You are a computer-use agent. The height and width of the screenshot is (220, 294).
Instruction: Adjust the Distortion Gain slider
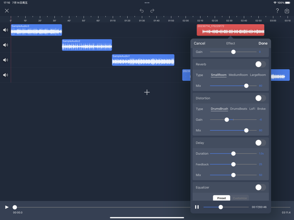pos(227,119)
